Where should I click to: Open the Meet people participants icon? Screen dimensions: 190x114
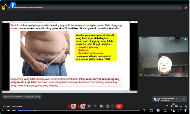[172, 106]
